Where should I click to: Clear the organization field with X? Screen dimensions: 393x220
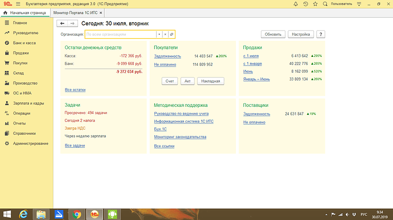pos(165,34)
